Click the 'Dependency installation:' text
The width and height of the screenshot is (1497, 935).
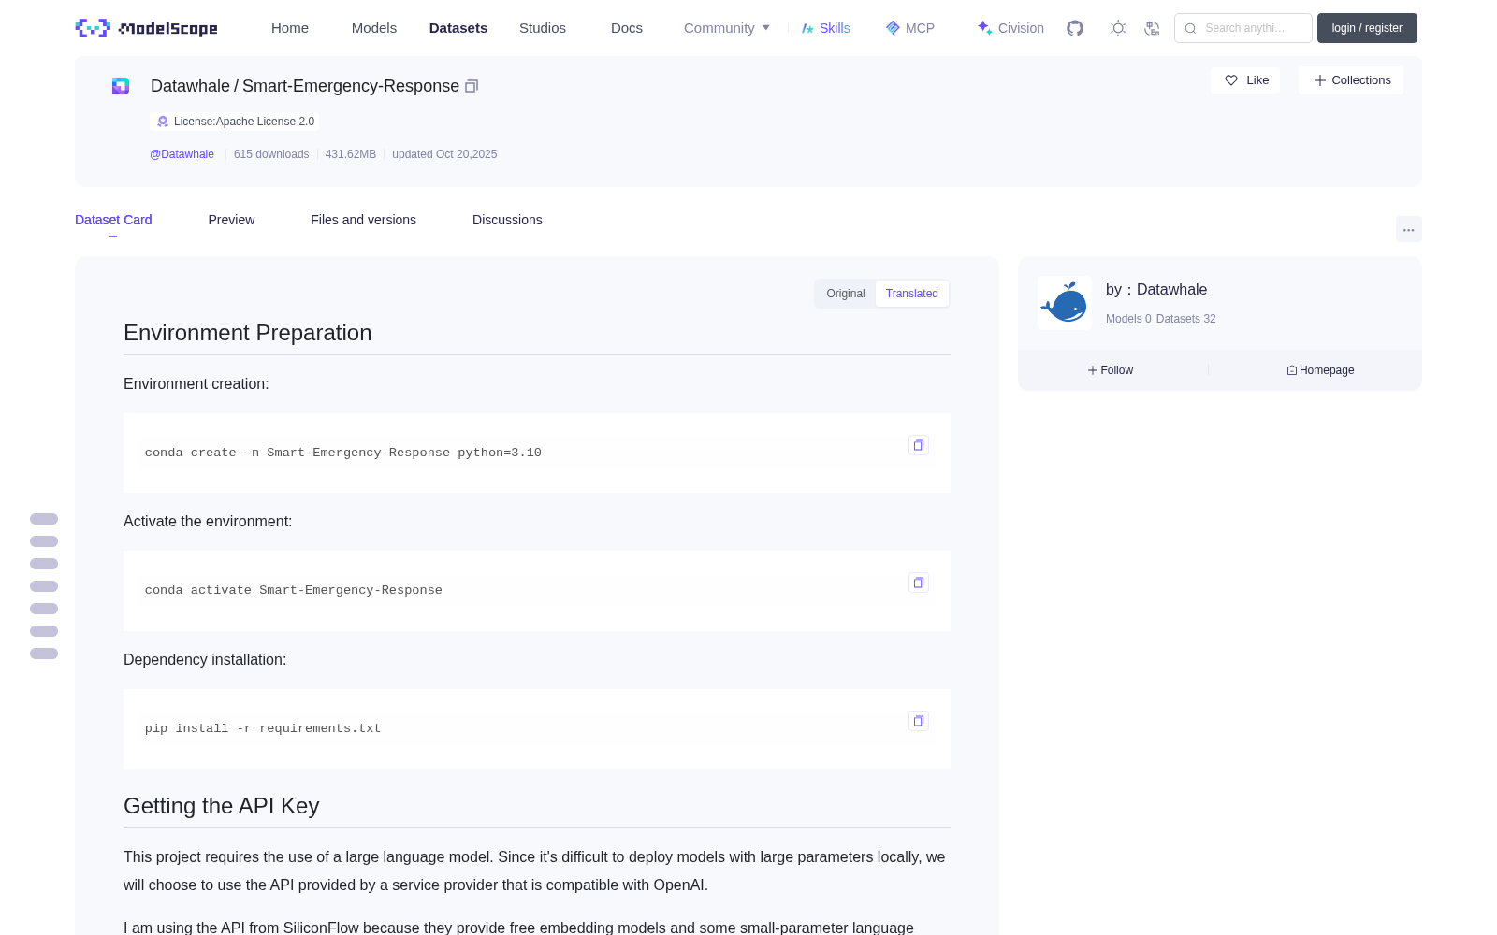pos(205,659)
